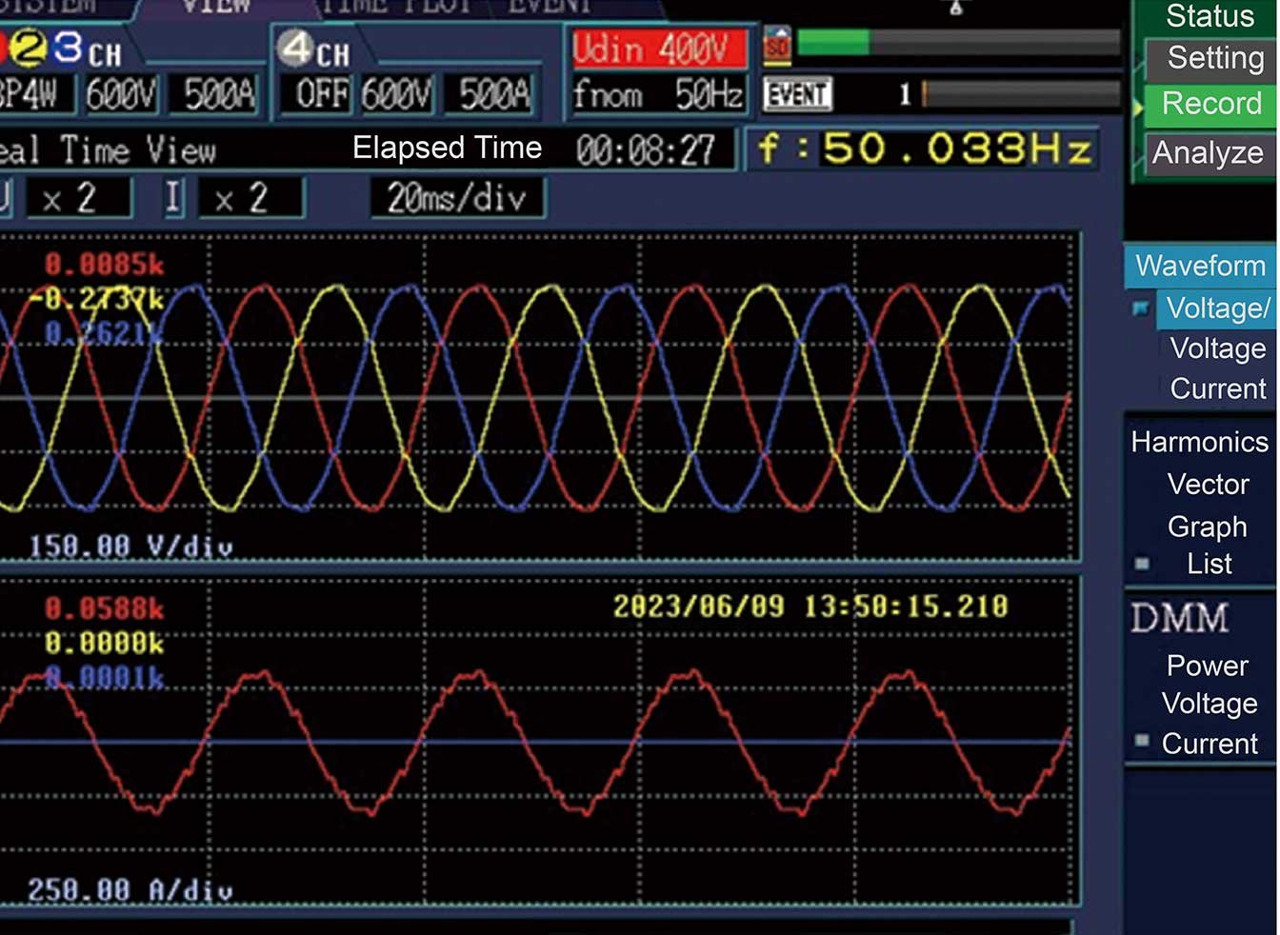
Task: Show Voltage-only waveform under Waveform
Action: [1217, 348]
